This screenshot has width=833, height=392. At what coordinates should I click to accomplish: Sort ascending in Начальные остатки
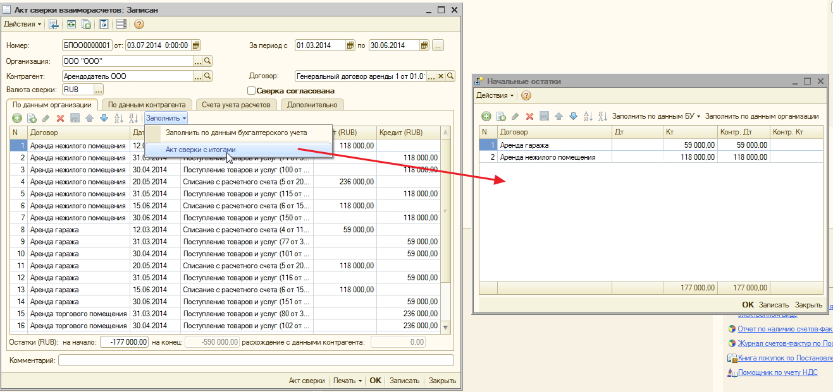(588, 116)
